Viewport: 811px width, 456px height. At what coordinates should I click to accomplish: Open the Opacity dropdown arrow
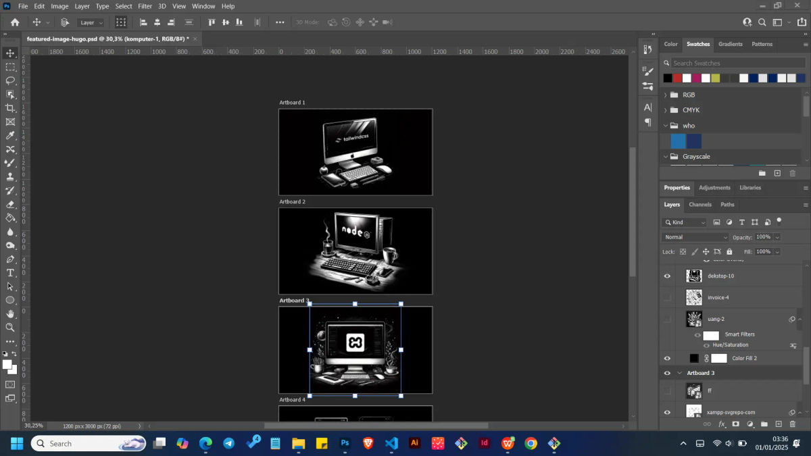777,237
